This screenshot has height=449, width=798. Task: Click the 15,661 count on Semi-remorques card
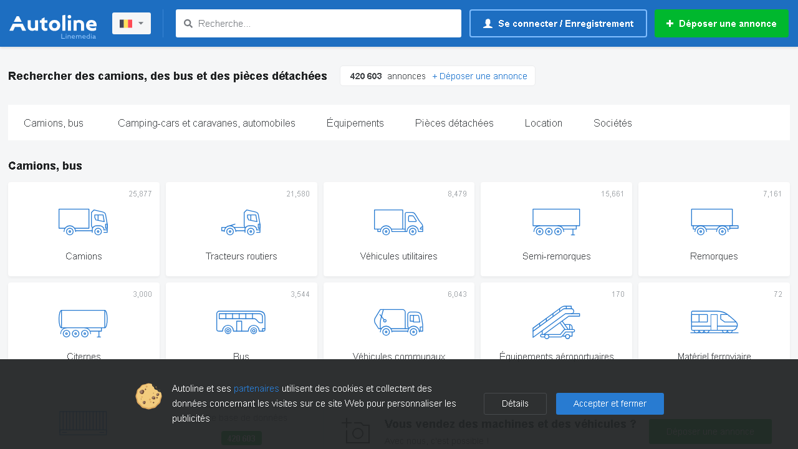(x=613, y=194)
